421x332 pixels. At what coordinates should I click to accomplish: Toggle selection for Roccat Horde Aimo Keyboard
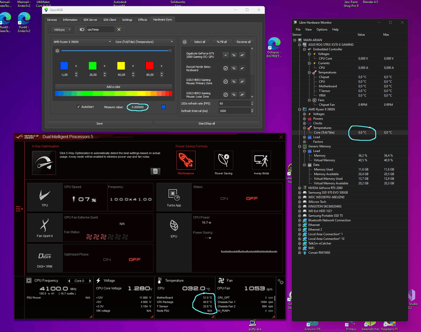(226, 69)
